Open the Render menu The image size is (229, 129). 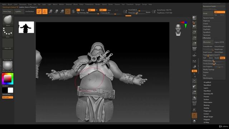pyautogui.click(x=98, y=4)
